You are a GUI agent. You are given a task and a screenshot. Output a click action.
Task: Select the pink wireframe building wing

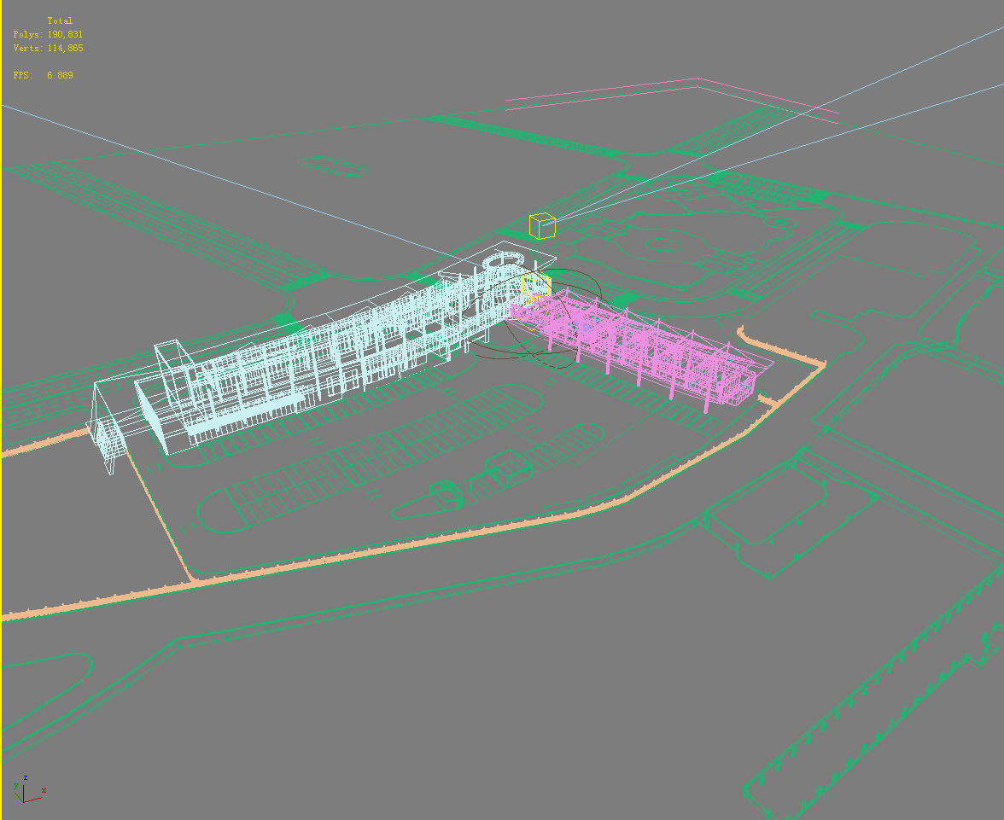point(640,349)
